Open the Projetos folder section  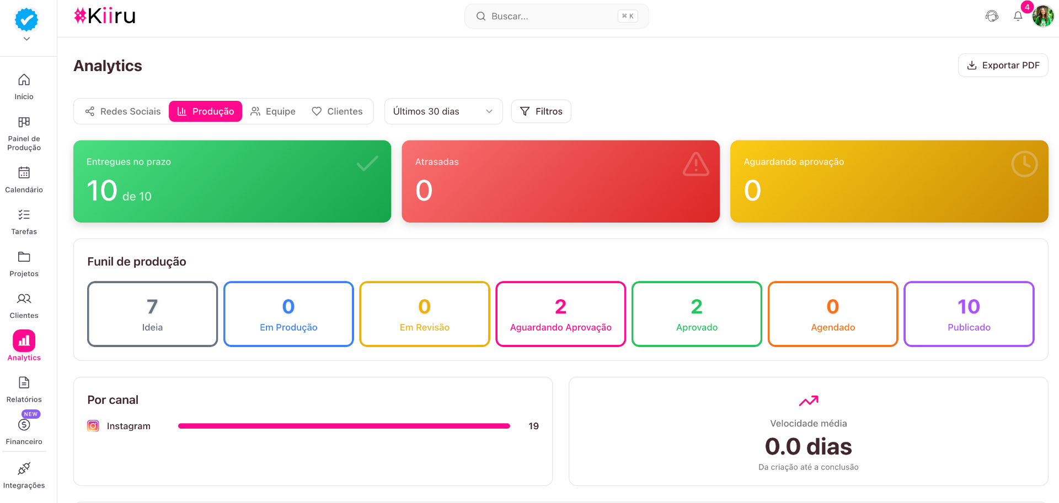point(24,264)
